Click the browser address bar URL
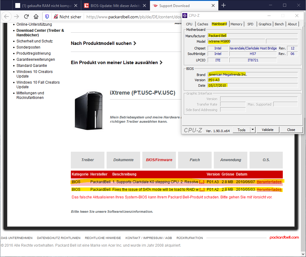 point(134,17)
